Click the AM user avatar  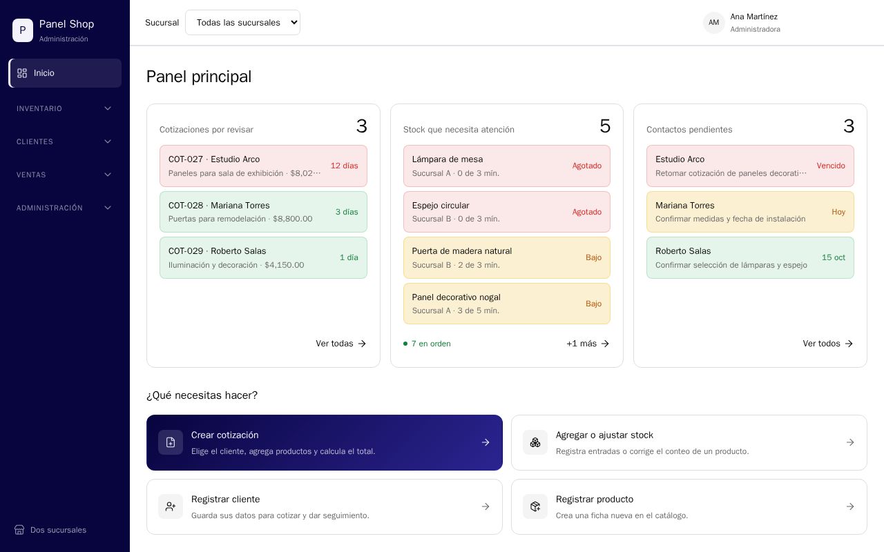coord(714,23)
